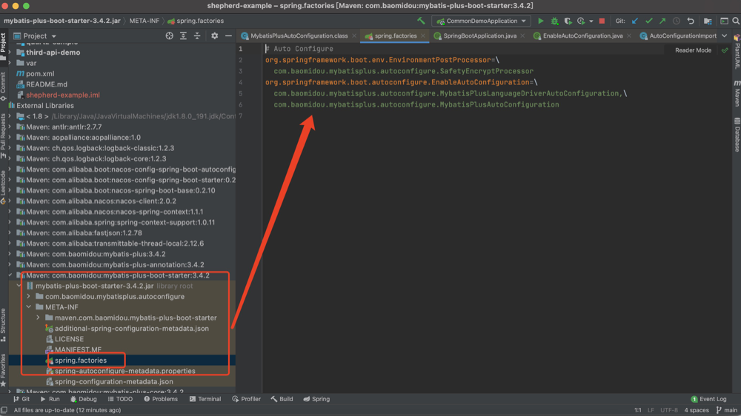Screen dimensions: 741x416
Task: Open Favorites tool window on left strip
Action: (3, 369)
